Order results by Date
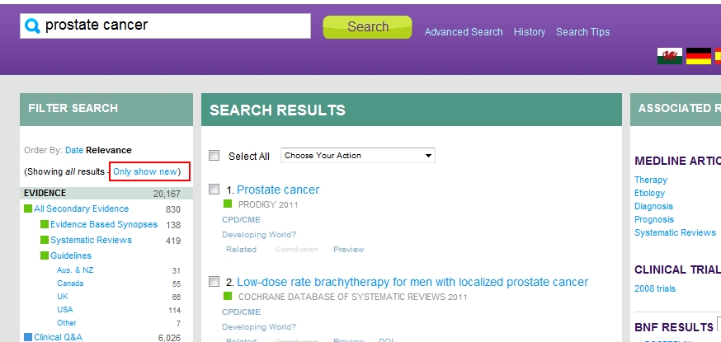This screenshot has width=721, height=342. (74, 150)
